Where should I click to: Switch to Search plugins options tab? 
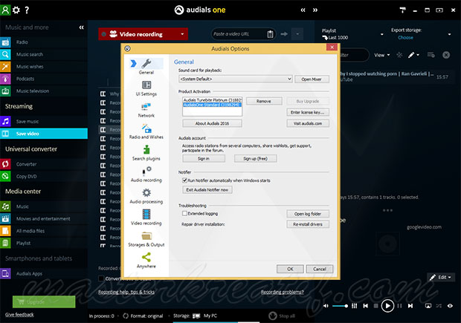[x=146, y=153]
